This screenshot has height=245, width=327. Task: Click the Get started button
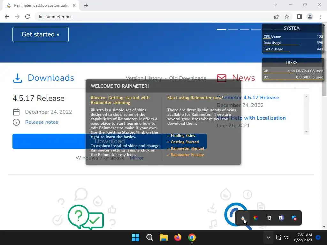(x=41, y=34)
